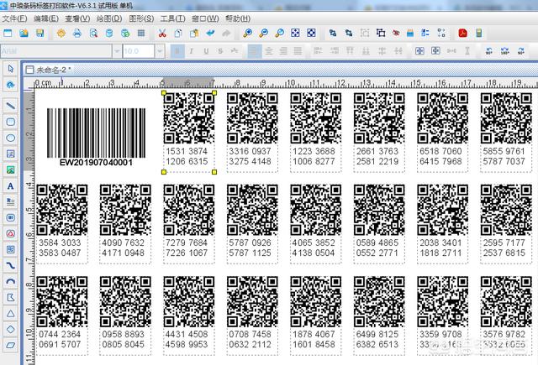The image size is (538, 365).
Task: Select the text tool letter A
Action: (11, 186)
